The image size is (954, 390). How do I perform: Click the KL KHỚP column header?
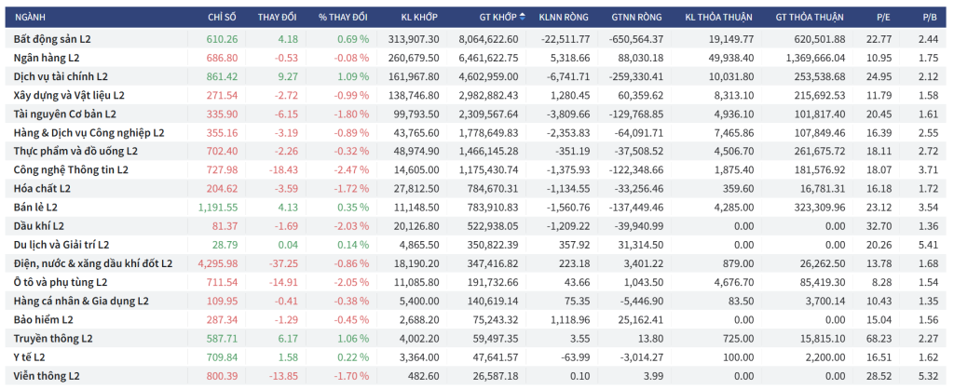pos(419,17)
